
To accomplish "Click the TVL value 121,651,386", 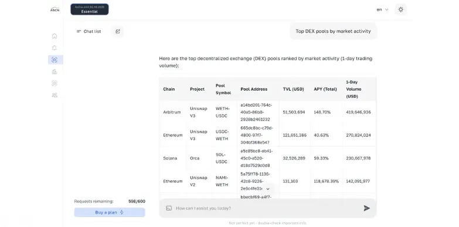I will (294, 135).
